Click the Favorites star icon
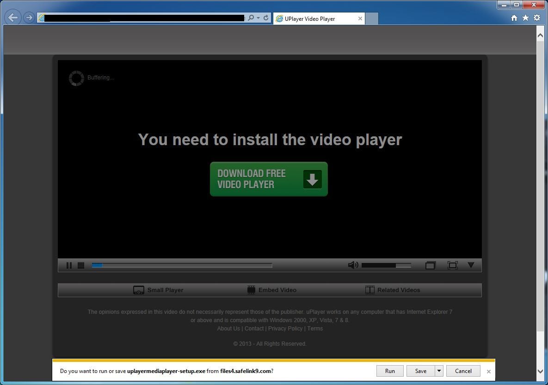Image resolution: width=548 pixels, height=385 pixels. [525, 18]
